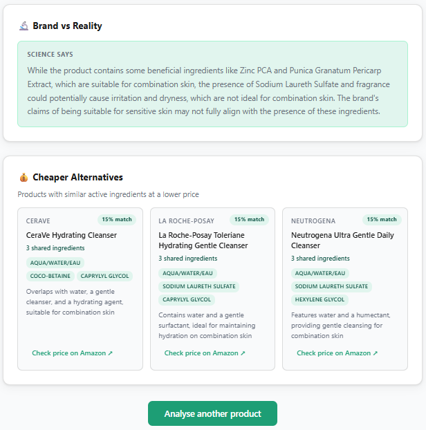Open La Roche-Posay Check price on Amazon link

205,353
